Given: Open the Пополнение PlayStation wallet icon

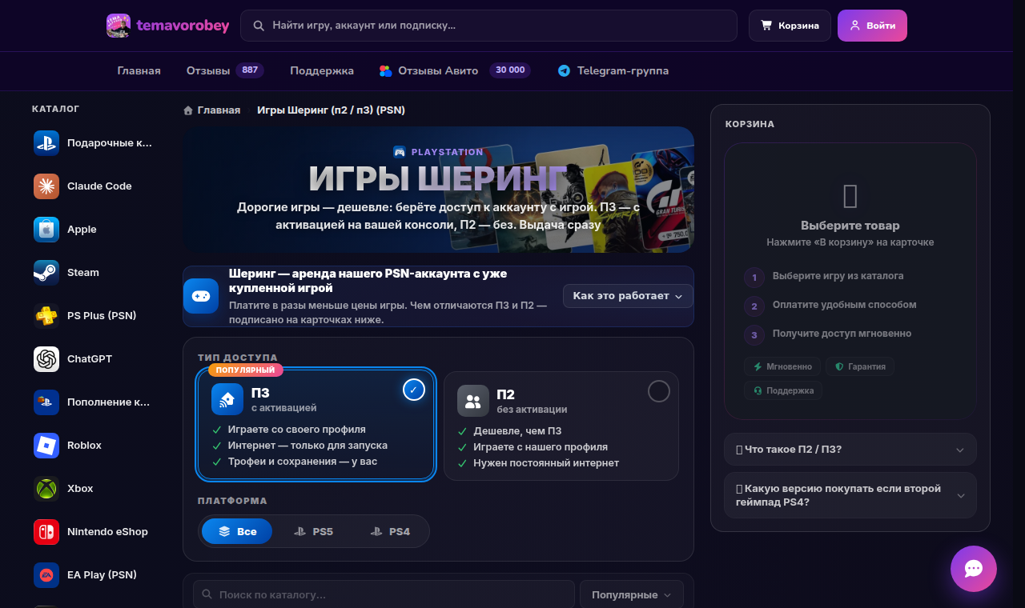Looking at the screenshot, I should tap(46, 402).
